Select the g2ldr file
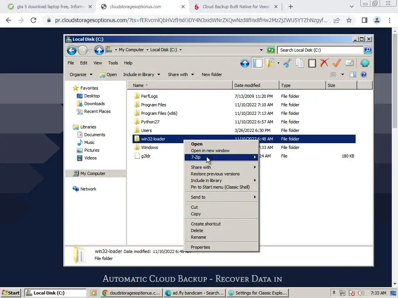398x298 pixels. (143, 156)
